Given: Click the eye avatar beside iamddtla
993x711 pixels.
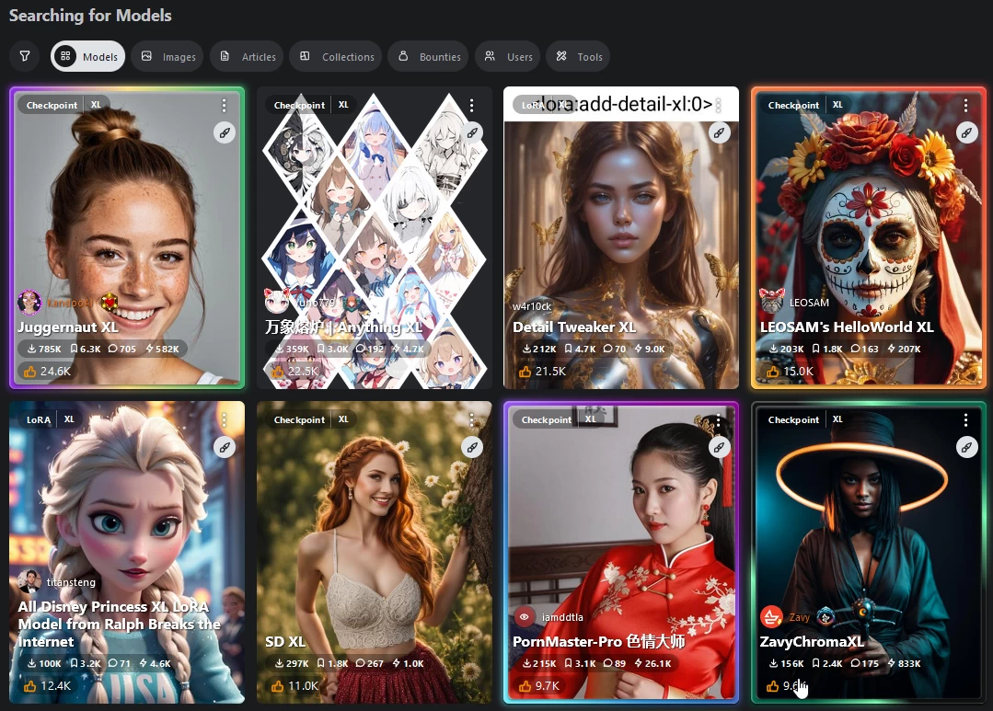Looking at the screenshot, I should (525, 616).
